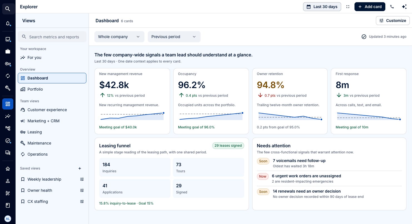The height and width of the screenshot is (224, 412).
Task: Open settings sliders for CX staffing
Action: [82, 201]
